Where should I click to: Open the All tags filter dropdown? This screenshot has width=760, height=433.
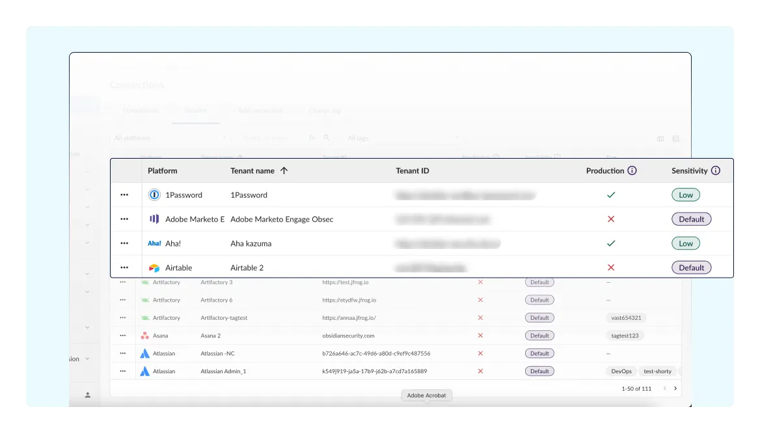(x=402, y=138)
